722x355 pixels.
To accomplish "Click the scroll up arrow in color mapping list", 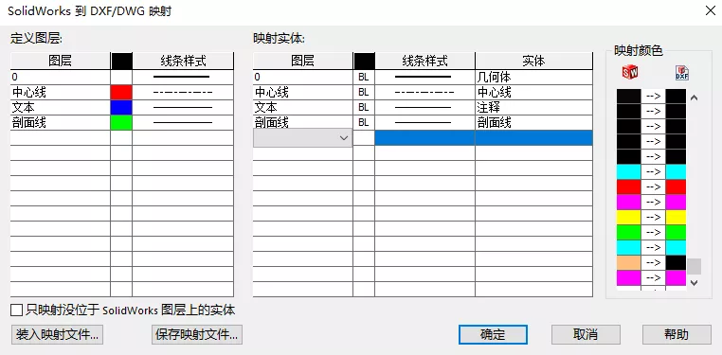I will [695, 98].
